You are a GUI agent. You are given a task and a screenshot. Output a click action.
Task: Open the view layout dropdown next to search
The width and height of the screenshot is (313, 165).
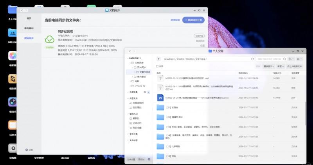click(x=291, y=59)
